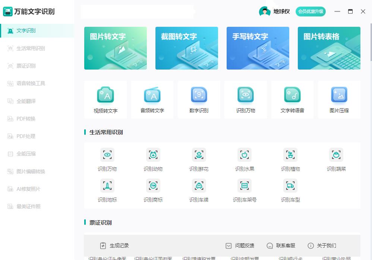The image size is (372, 260).
Task: Click 会员优惠升级 to upgrade membership
Action: (x=310, y=12)
